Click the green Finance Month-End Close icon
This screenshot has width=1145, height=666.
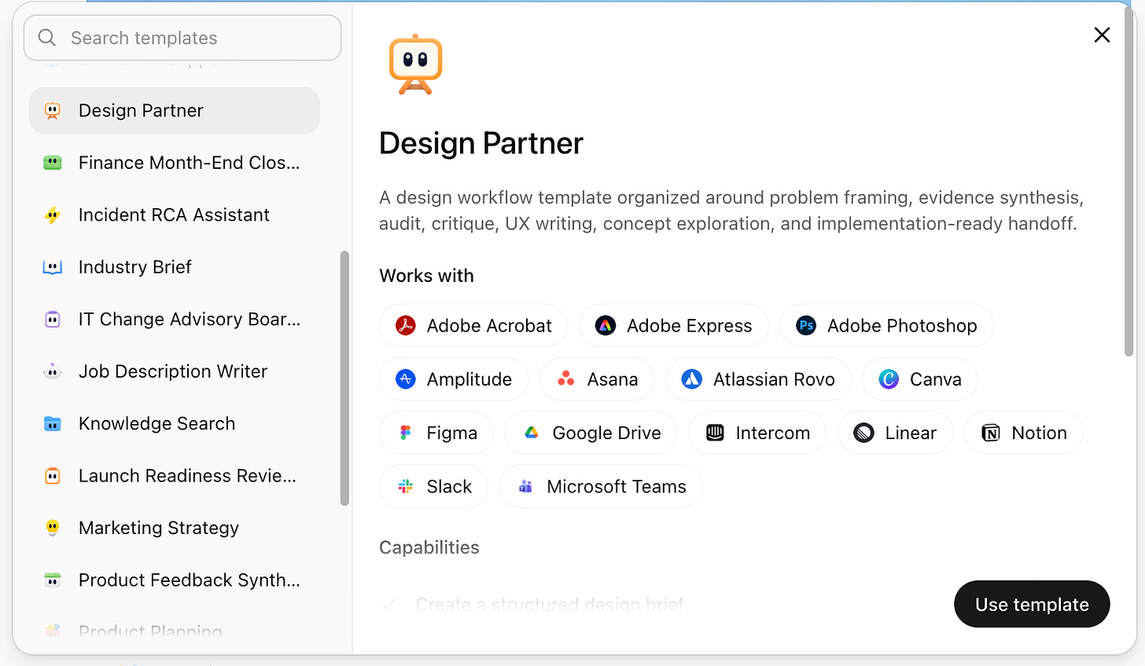(x=53, y=163)
